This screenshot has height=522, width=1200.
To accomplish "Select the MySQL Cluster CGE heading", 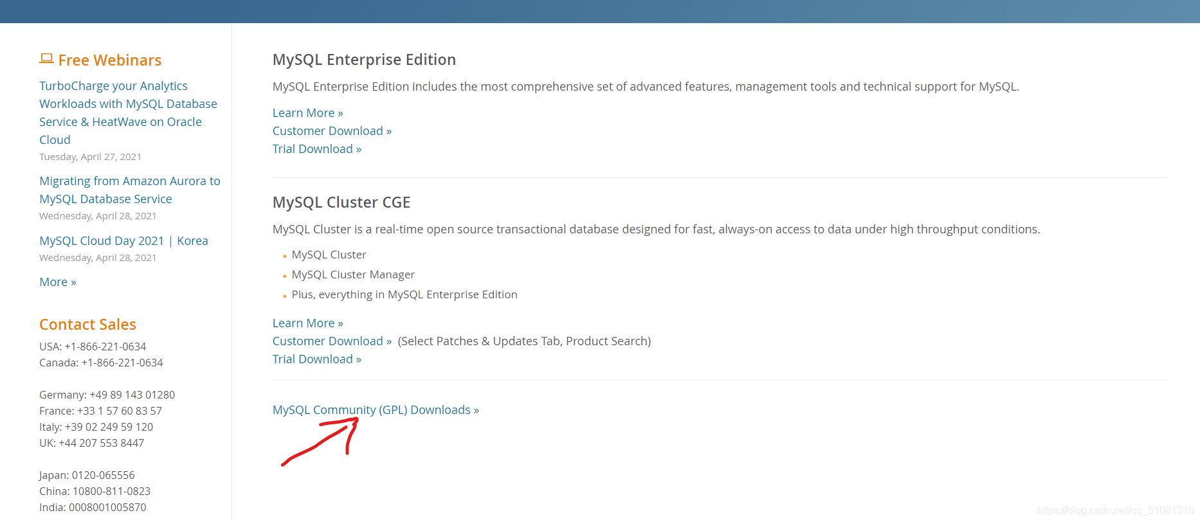I will click(x=341, y=202).
